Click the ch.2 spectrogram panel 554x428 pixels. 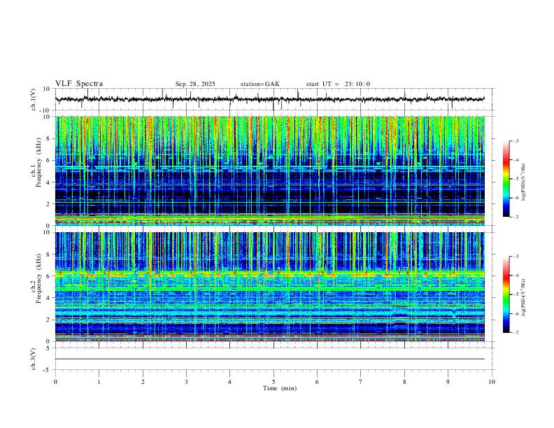pyautogui.click(x=270, y=287)
